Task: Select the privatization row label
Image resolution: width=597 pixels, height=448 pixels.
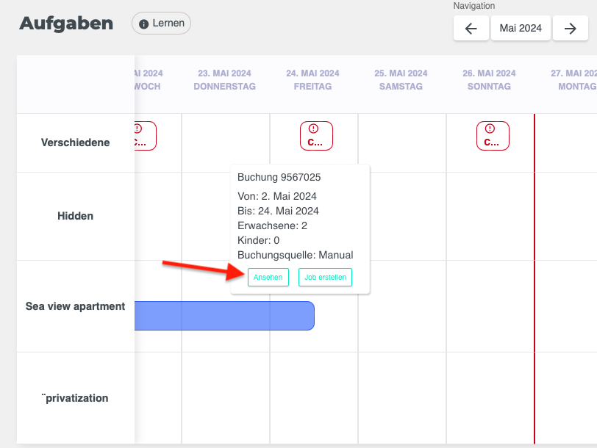Action: click(x=75, y=398)
